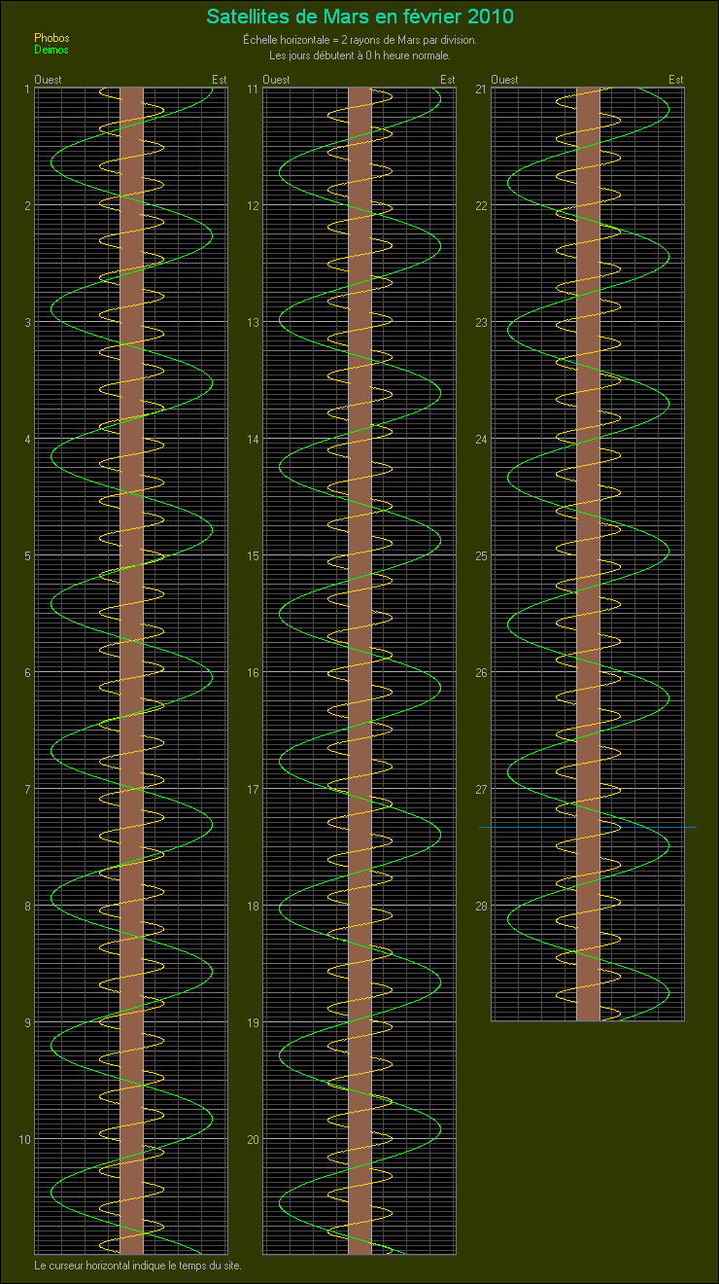Click the brown Mars band in the third chart
Screen dimensions: 719x1284
[x=588, y=554]
